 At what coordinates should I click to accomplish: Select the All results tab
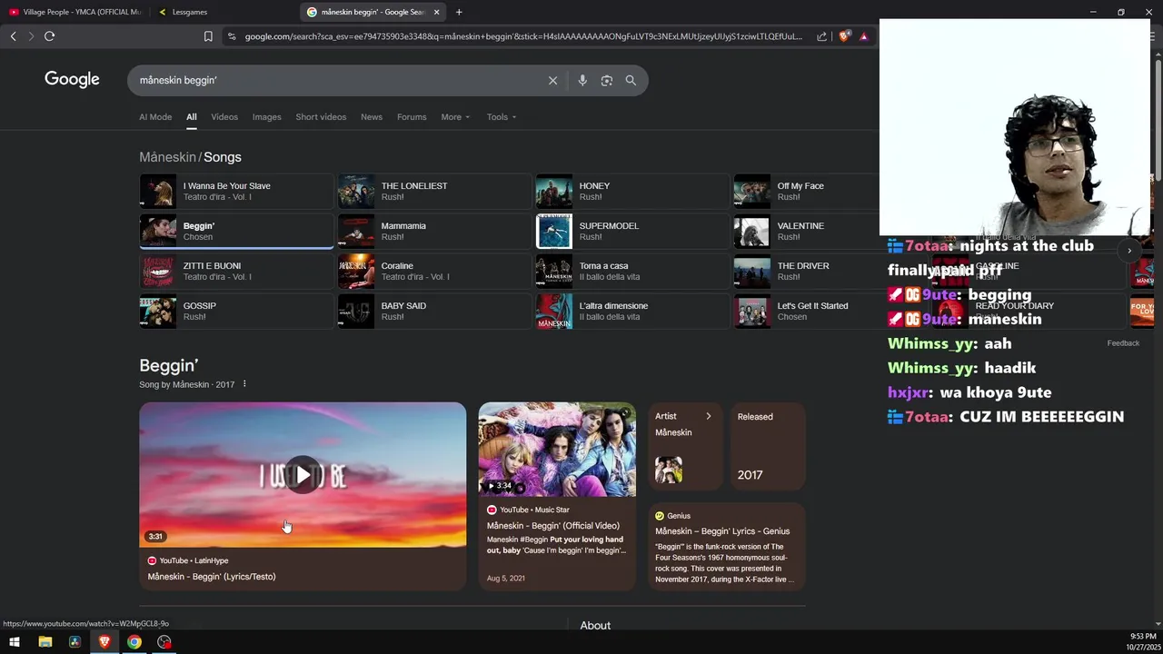click(x=192, y=117)
